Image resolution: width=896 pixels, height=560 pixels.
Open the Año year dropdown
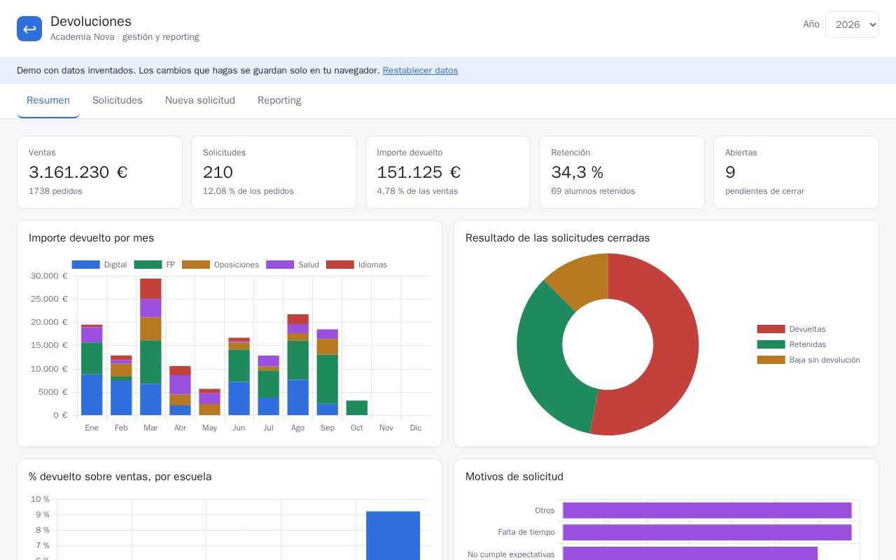tap(852, 24)
